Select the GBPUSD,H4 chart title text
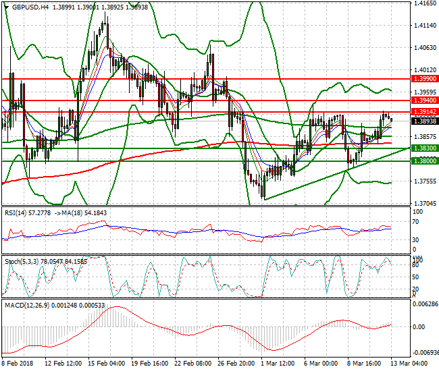The image size is (439, 371). [28, 7]
